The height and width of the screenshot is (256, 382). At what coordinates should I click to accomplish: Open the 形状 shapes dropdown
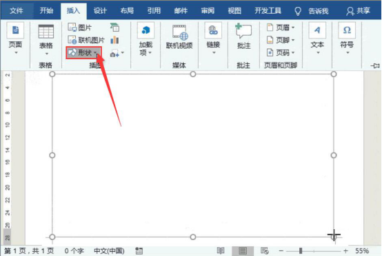83,52
